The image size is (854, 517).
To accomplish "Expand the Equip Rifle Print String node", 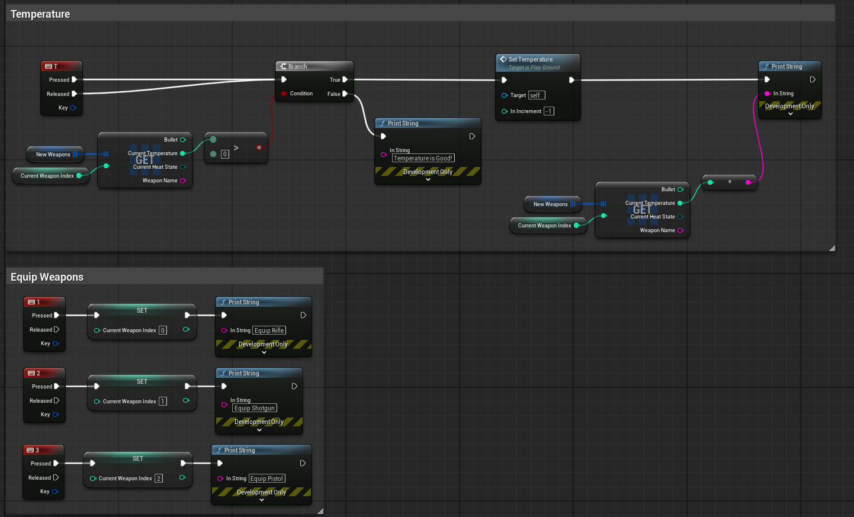I will point(264,352).
